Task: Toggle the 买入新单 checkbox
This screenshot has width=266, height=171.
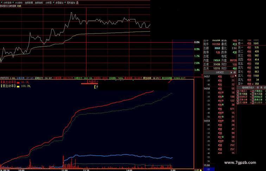Action: click(x=238, y=103)
